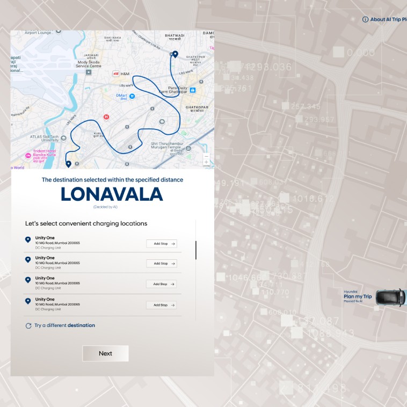Open Try a different destination link
The image size is (407, 407).
(64, 325)
